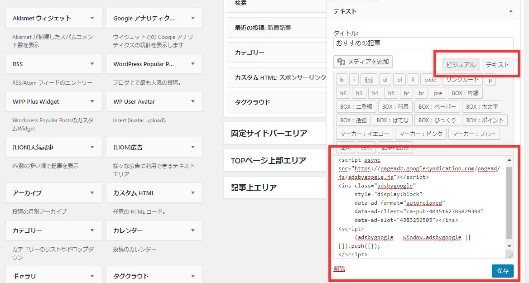
Task: Expand the available カスタム HTML widget arrow
Action: tap(193, 192)
